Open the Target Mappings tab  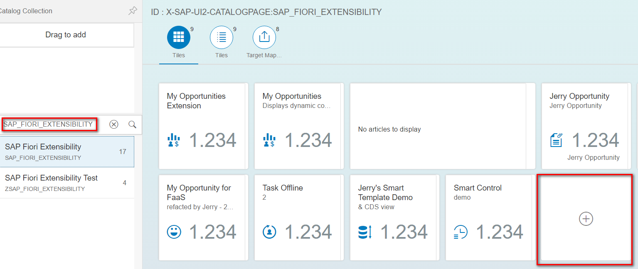[x=264, y=38]
